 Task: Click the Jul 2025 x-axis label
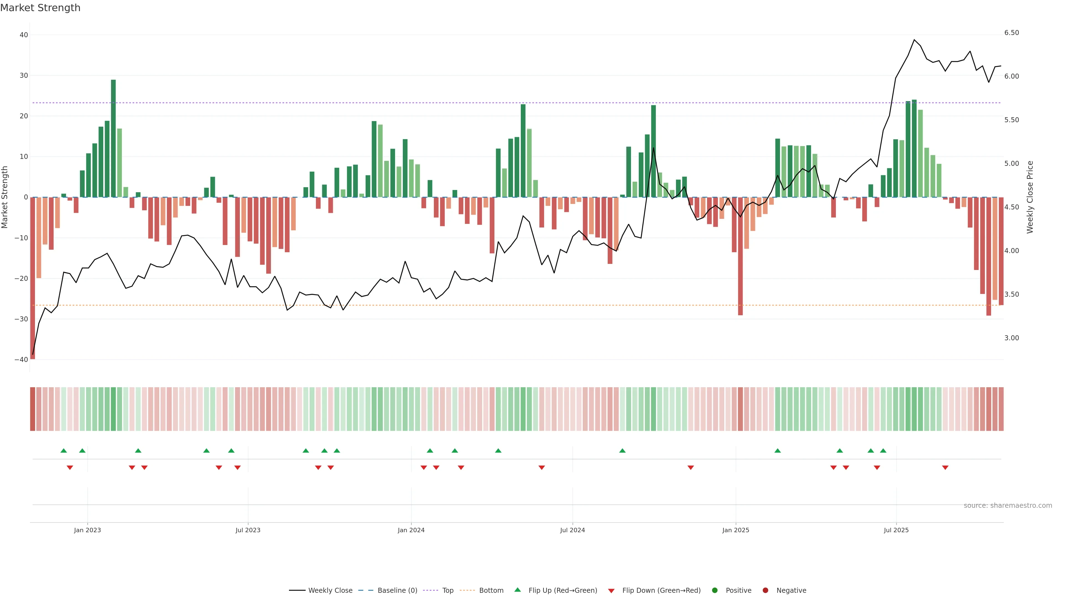(896, 530)
